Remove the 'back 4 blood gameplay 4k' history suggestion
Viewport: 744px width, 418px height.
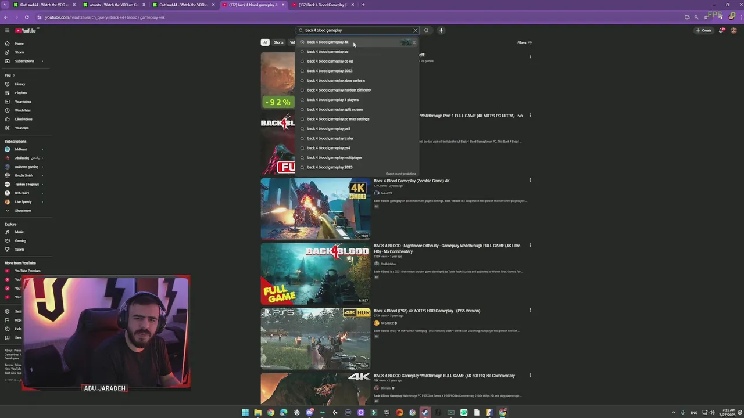pyautogui.click(x=414, y=42)
